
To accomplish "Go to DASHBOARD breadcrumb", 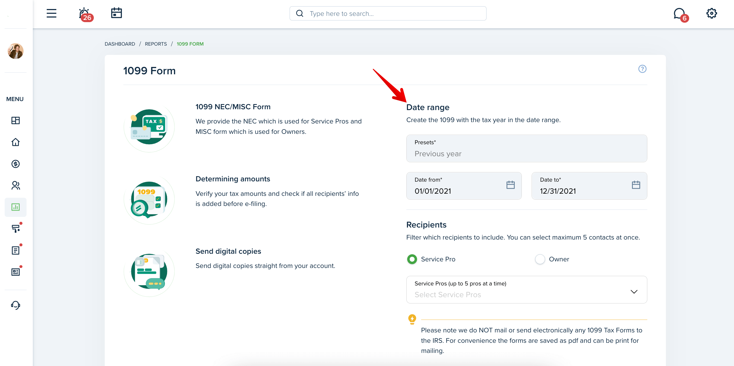I will [120, 44].
